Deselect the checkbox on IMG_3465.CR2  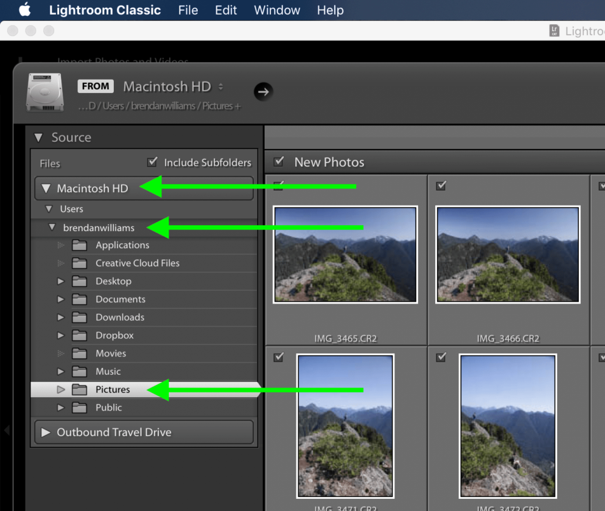[x=278, y=185]
